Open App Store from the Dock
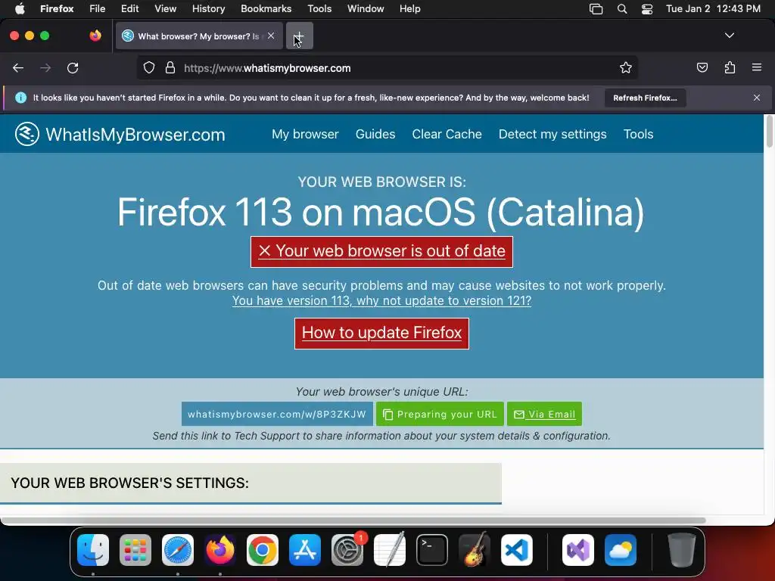775x581 pixels. pos(305,549)
